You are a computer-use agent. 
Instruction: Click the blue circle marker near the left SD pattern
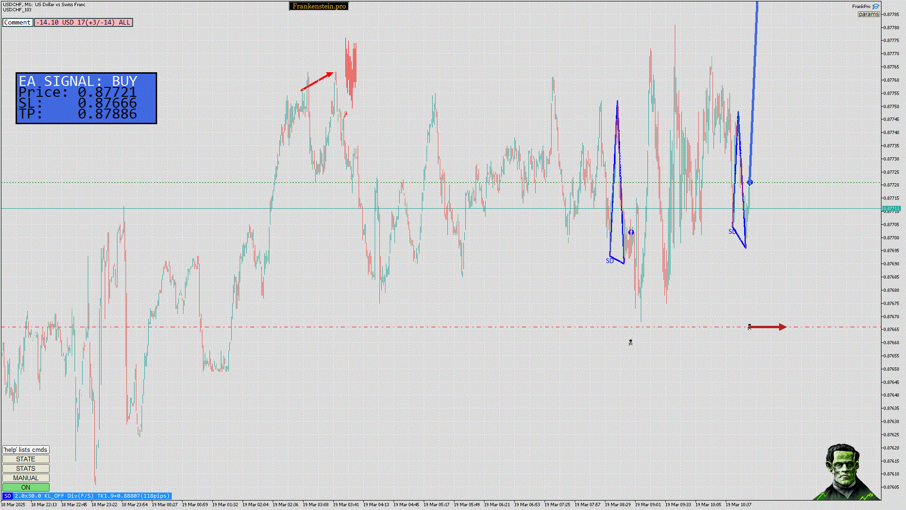coord(631,232)
